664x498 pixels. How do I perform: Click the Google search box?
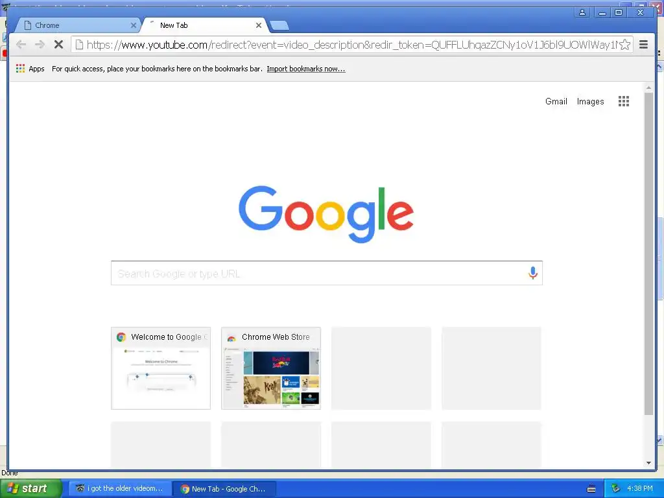tap(327, 273)
